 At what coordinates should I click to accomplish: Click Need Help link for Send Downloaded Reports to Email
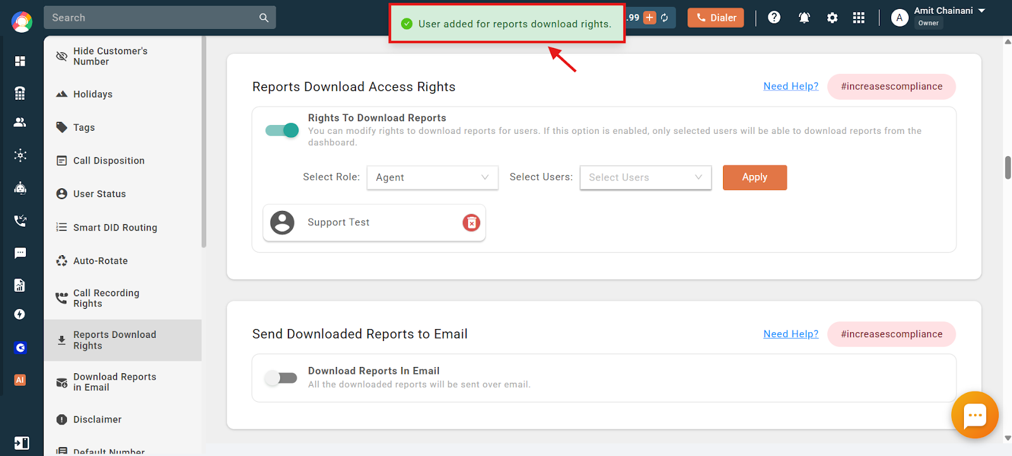coord(791,334)
